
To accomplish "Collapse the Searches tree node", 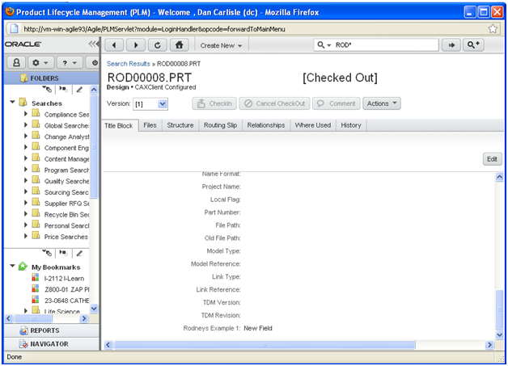I will pyautogui.click(x=12, y=103).
